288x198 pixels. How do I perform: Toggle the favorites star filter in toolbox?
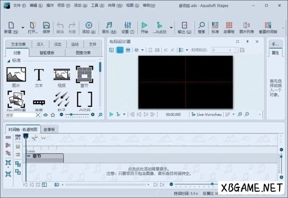(x=53, y=115)
